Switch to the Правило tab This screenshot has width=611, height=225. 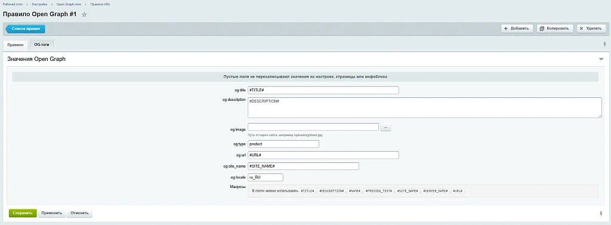tap(15, 45)
